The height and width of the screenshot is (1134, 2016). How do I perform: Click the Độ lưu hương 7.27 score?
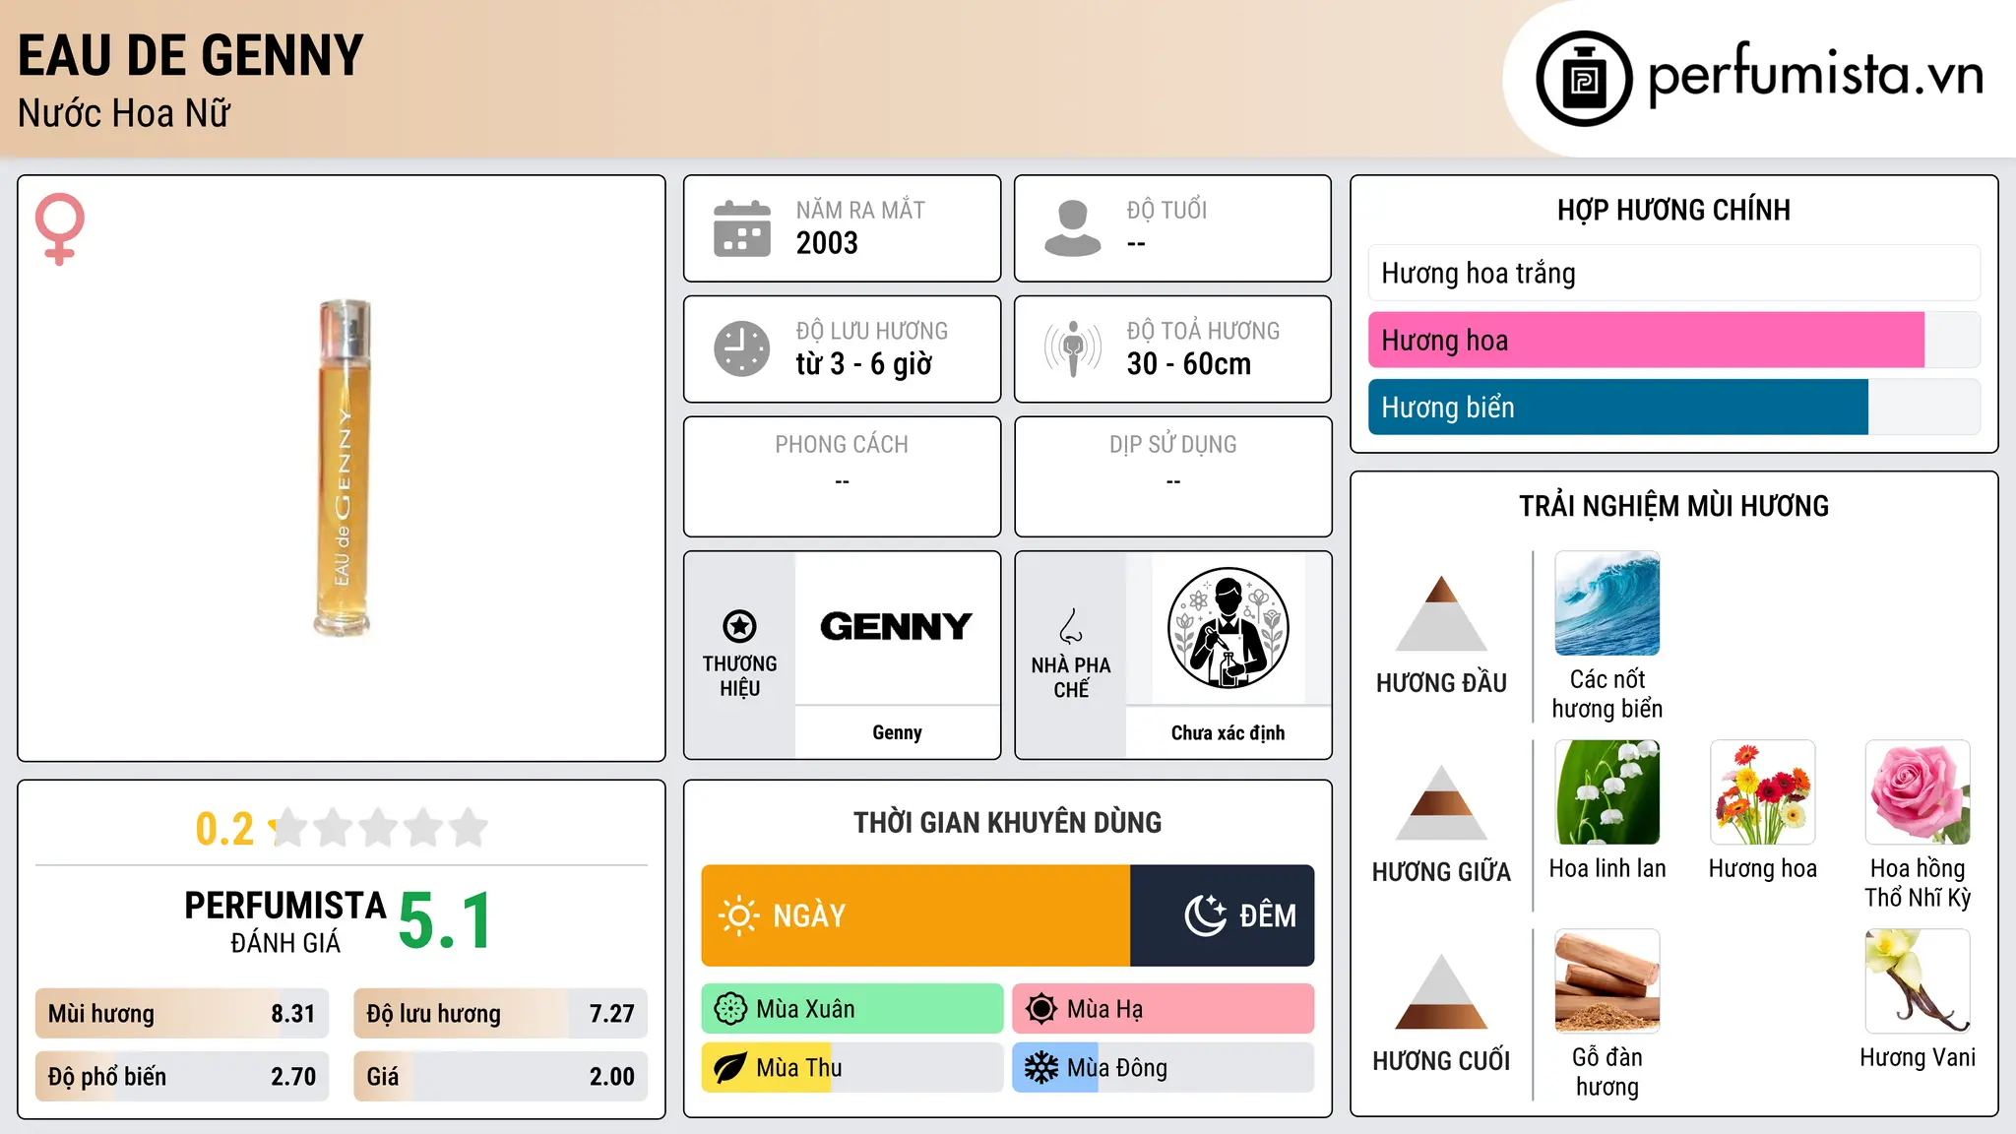(500, 1014)
